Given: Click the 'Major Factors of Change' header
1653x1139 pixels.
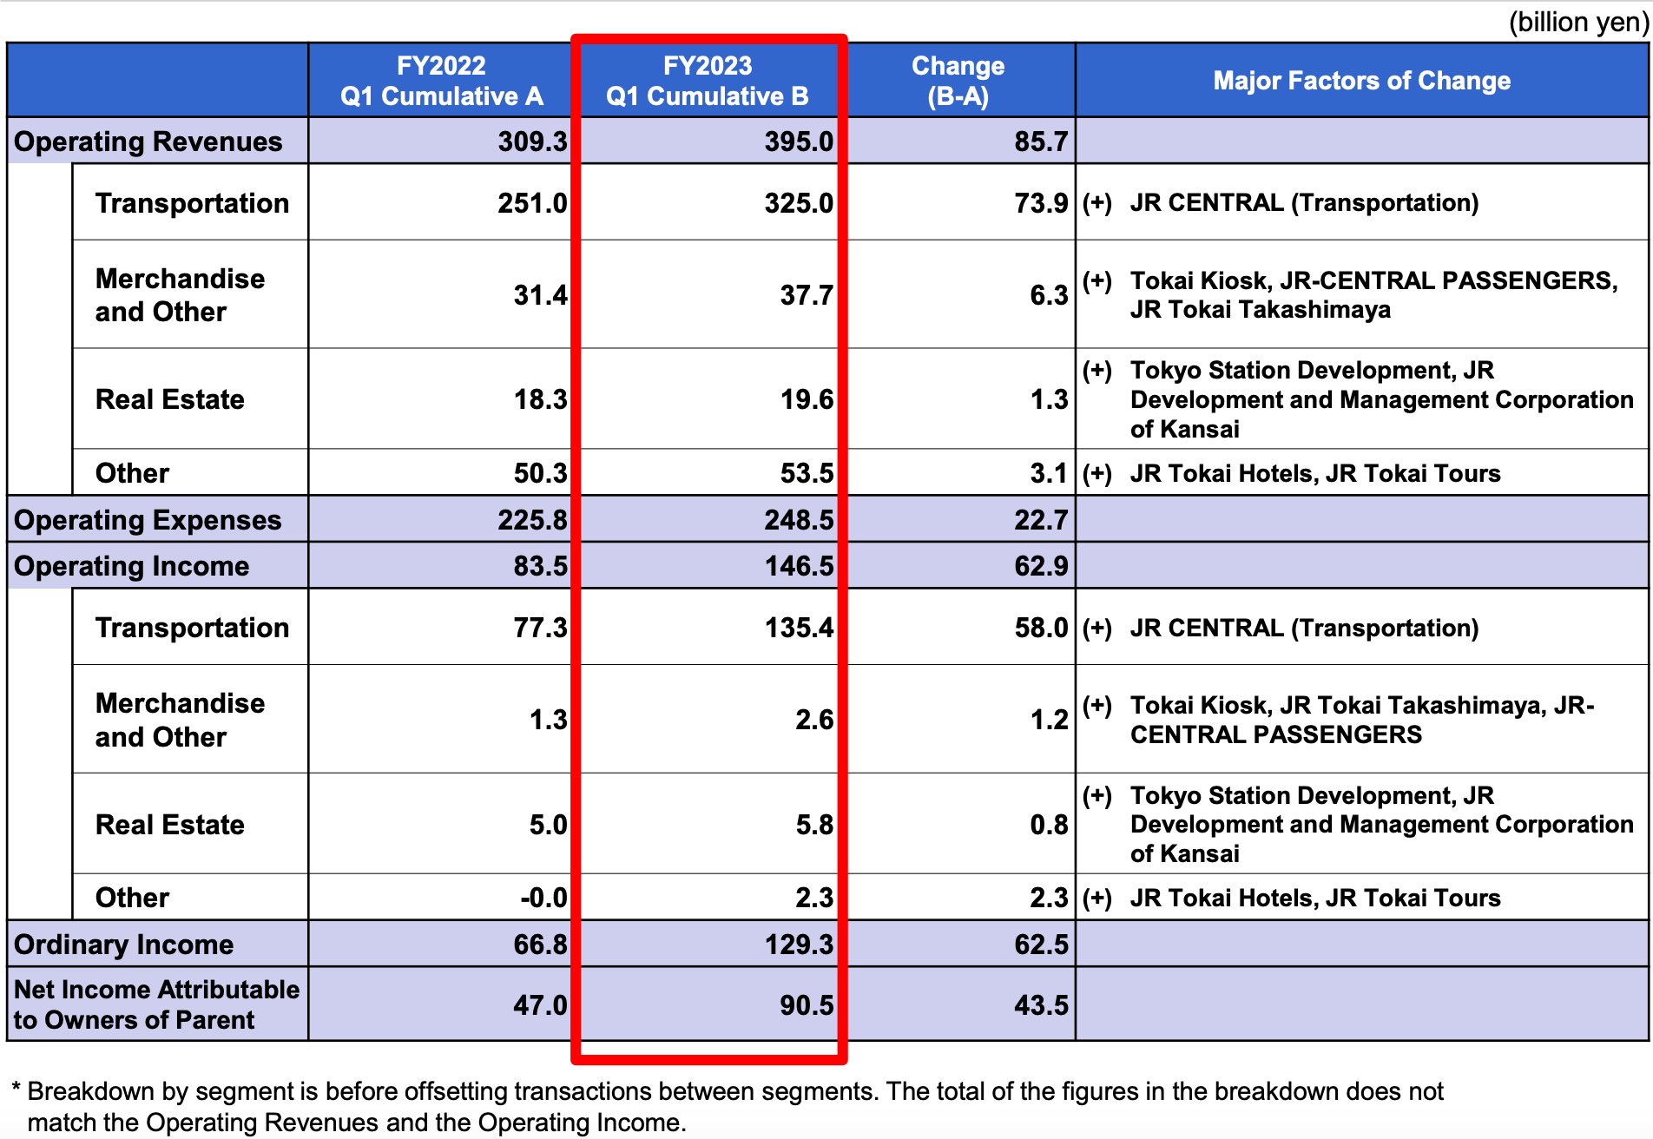Looking at the screenshot, I should coord(1361,81).
